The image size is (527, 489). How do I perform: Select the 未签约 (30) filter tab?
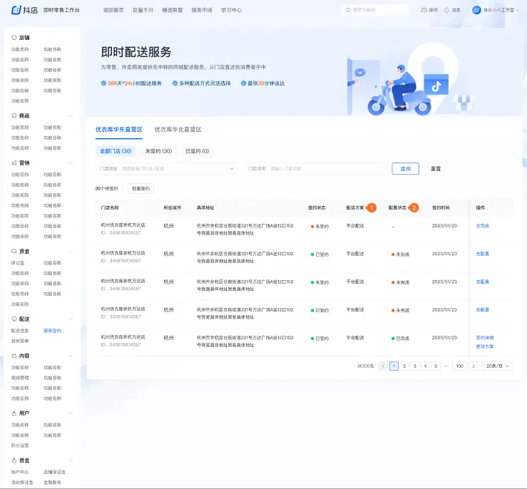click(158, 151)
